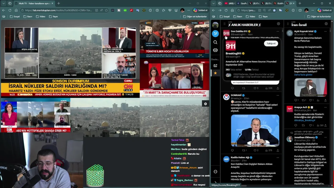Open the starred deck in X Pro sidebar
Image resolution: width=334 pixels, height=188 pixels.
(215, 73)
